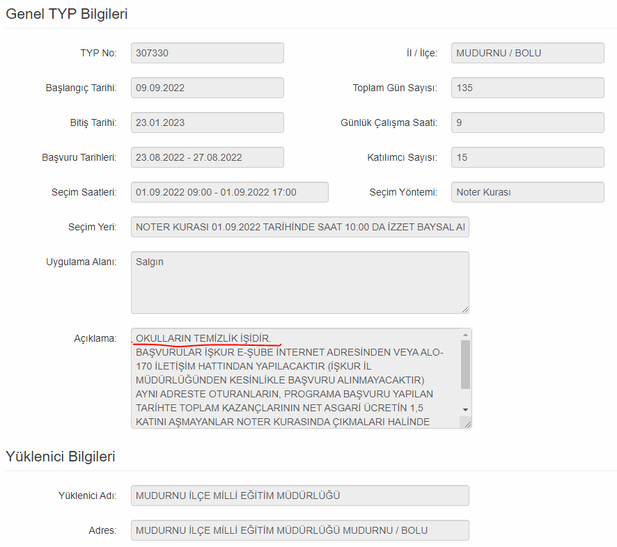Click inside the Seçim Yeri field
Screen dimensions: 617x547
point(299,227)
